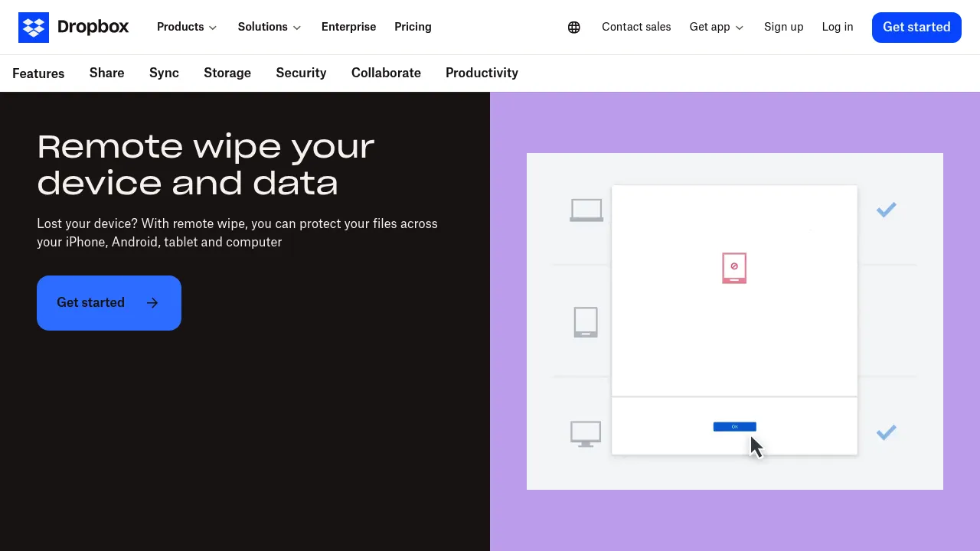Open the Get app dropdown
The width and height of the screenshot is (980, 551).
(717, 27)
